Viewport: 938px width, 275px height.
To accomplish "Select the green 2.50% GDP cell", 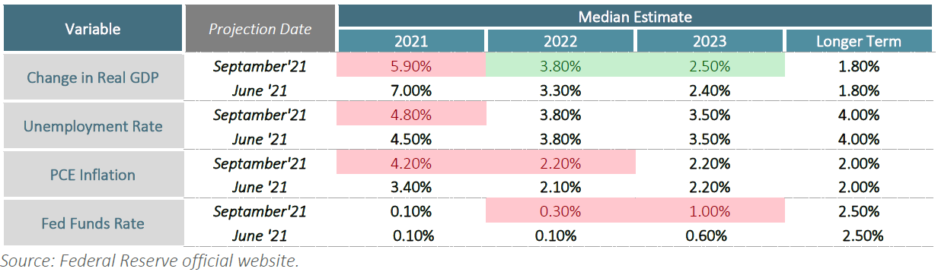I will [710, 66].
